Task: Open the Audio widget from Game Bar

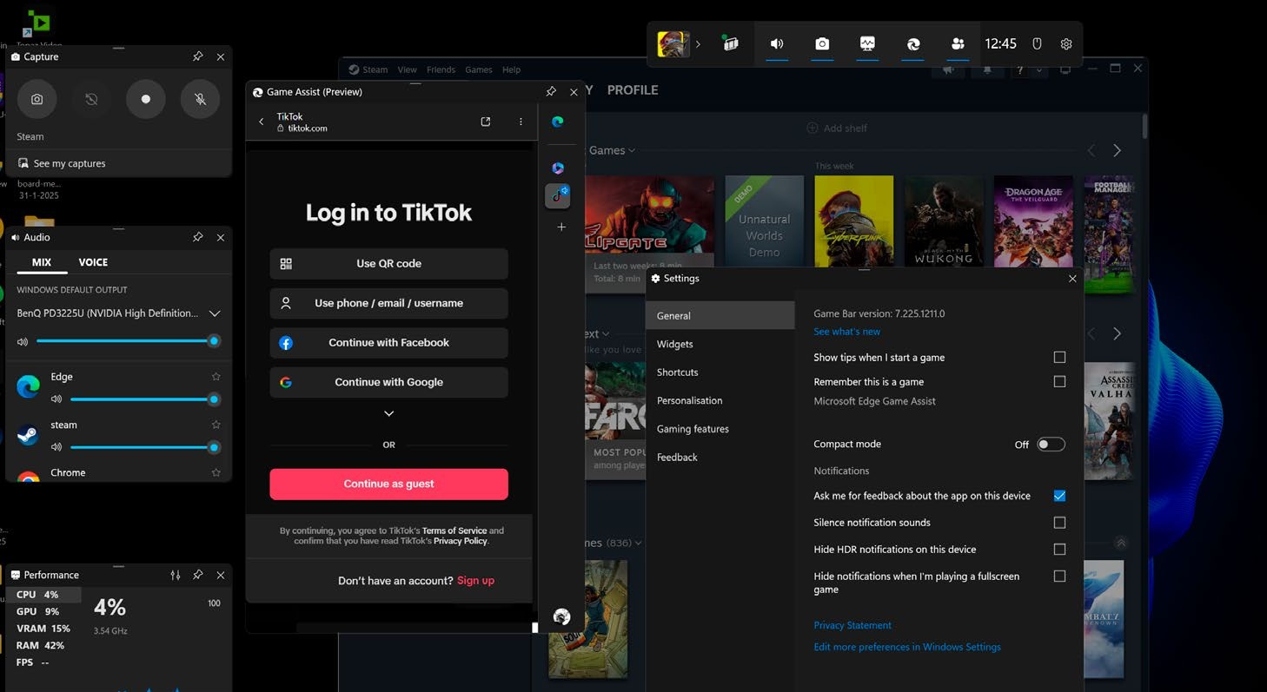Action: coord(777,43)
